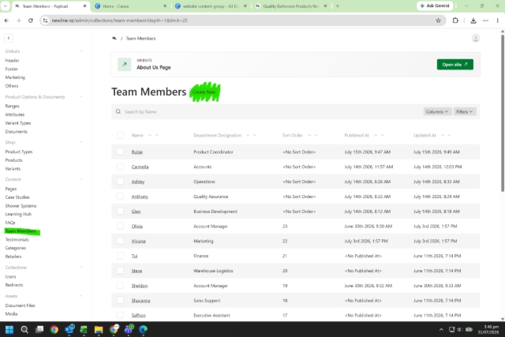Open Teams from taskbar
The height and width of the screenshot is (337, 505).
pos(129,329)
